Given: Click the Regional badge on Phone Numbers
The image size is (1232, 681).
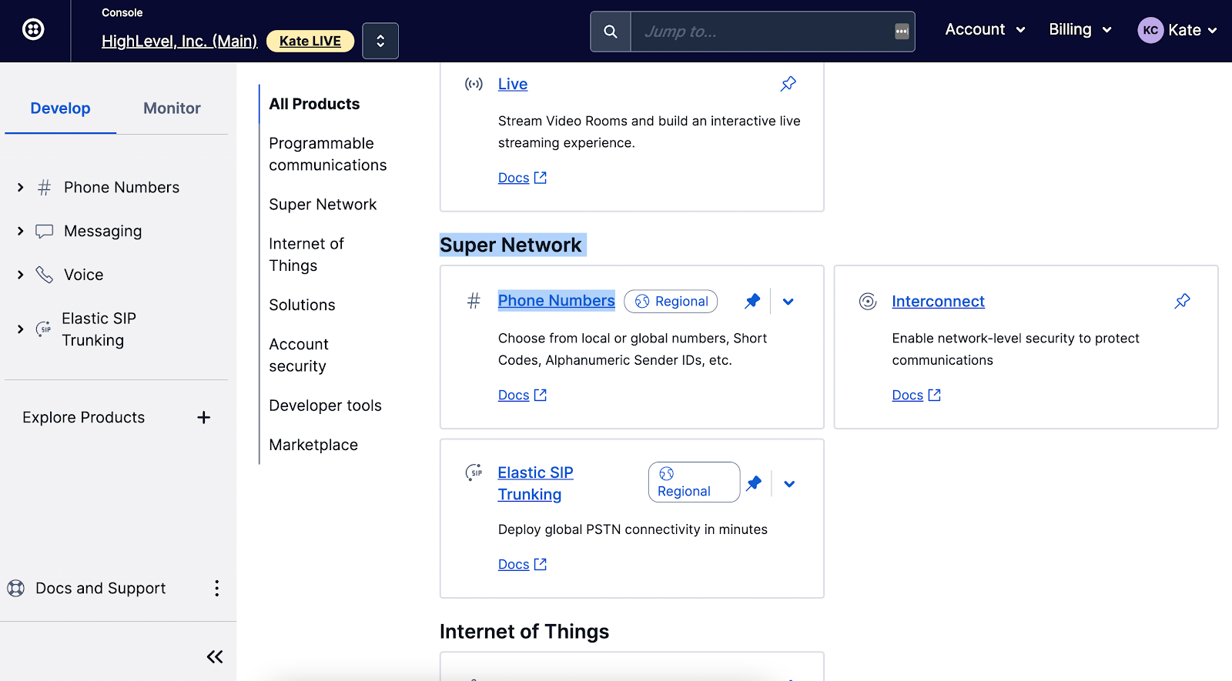Looking at the screenshot, I should [671, 302].
